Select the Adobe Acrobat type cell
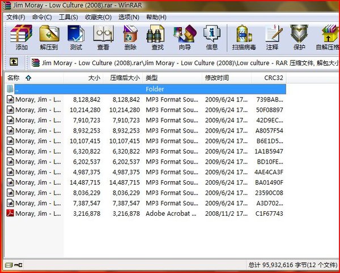The image size is (340, 273). pos(171,214)
